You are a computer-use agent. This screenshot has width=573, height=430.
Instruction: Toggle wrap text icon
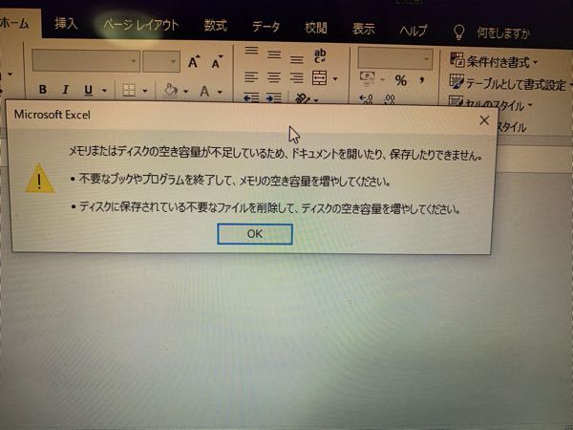click(320, 55)
